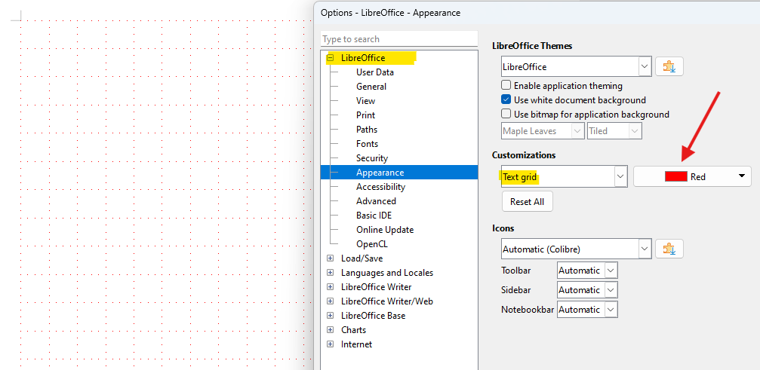Uncheck Use white document background
The image size is (760, 370).
[x=506, y=100]
